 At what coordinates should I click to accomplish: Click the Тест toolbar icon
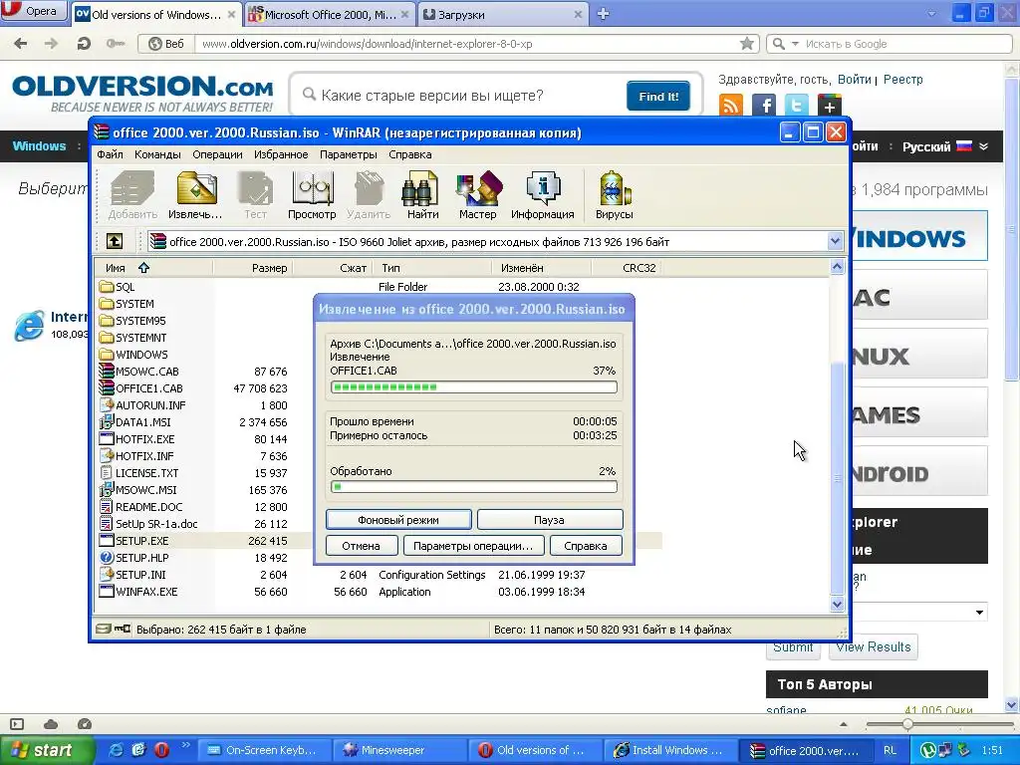click(255, 195)
